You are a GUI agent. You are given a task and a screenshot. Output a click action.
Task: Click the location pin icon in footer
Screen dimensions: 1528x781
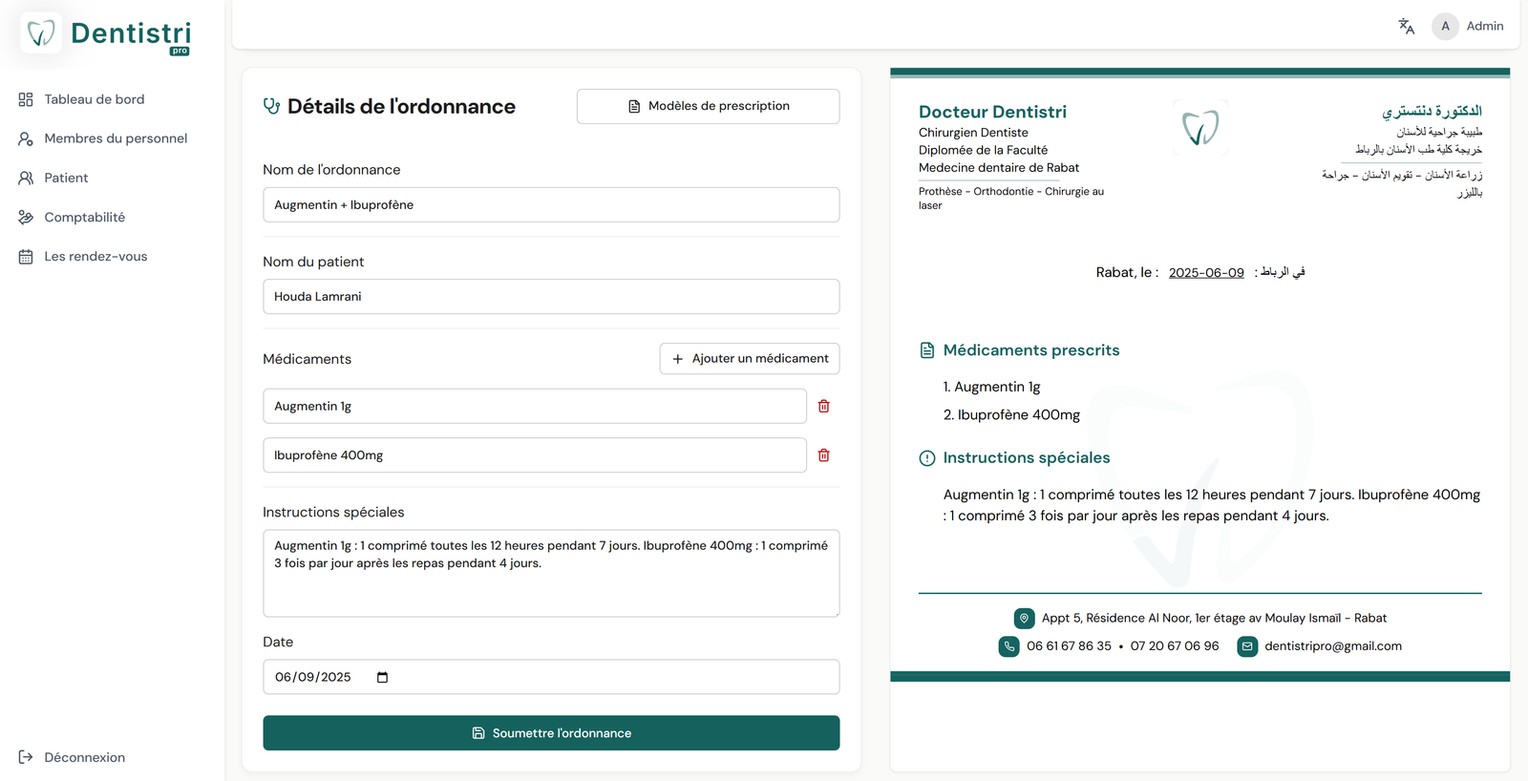coord(1024,619)
